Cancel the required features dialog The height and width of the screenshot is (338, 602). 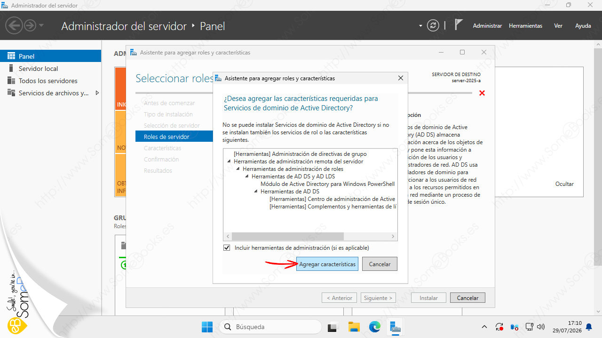coord(380,264)
